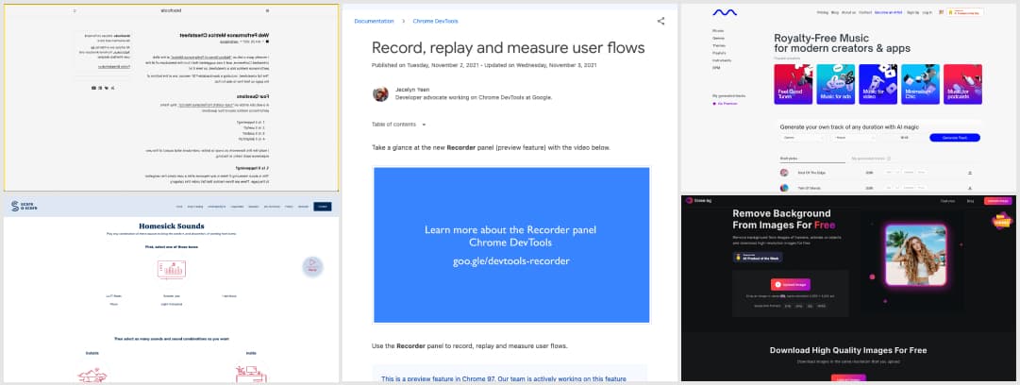Image resolution: width=1020 pixels, height=385 pixels.
Task: Open the 'Music for video' playlist card
Action: 878,84
